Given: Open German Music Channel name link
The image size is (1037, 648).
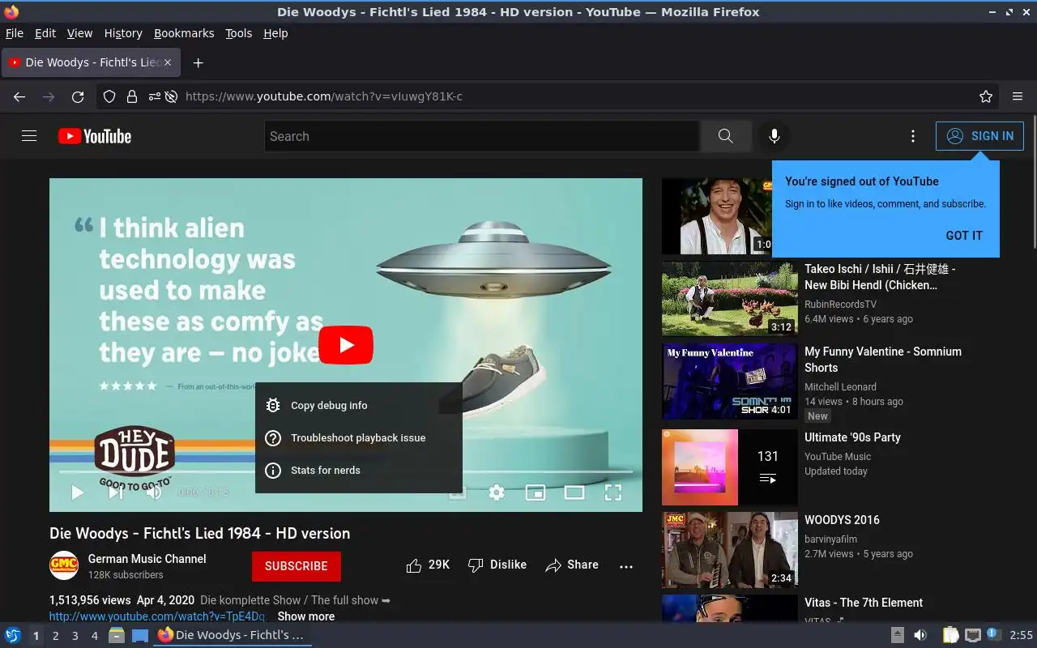Looking at the screenshot, I should [147, 559].
